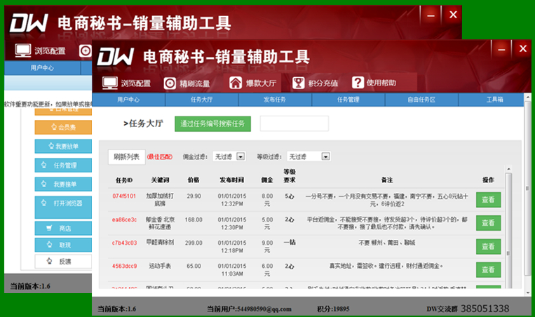Viewport: 535px width, 317px height.
Task: Click the 最佳匹配 red label
Action: 160,157
